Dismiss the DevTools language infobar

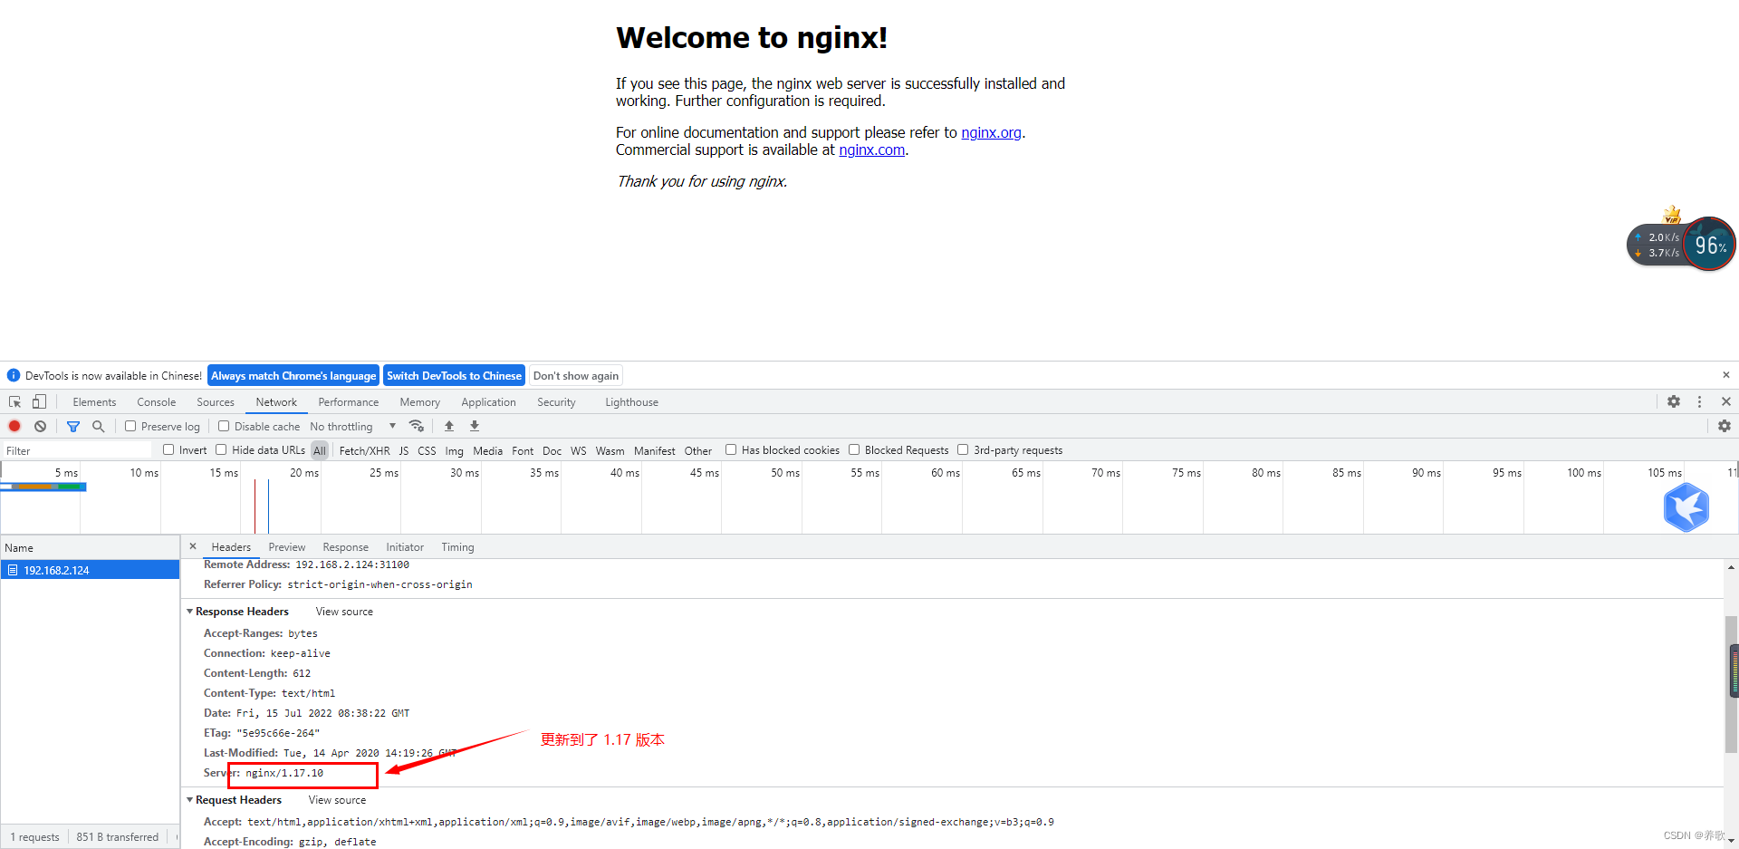[x=1726, y=375]
